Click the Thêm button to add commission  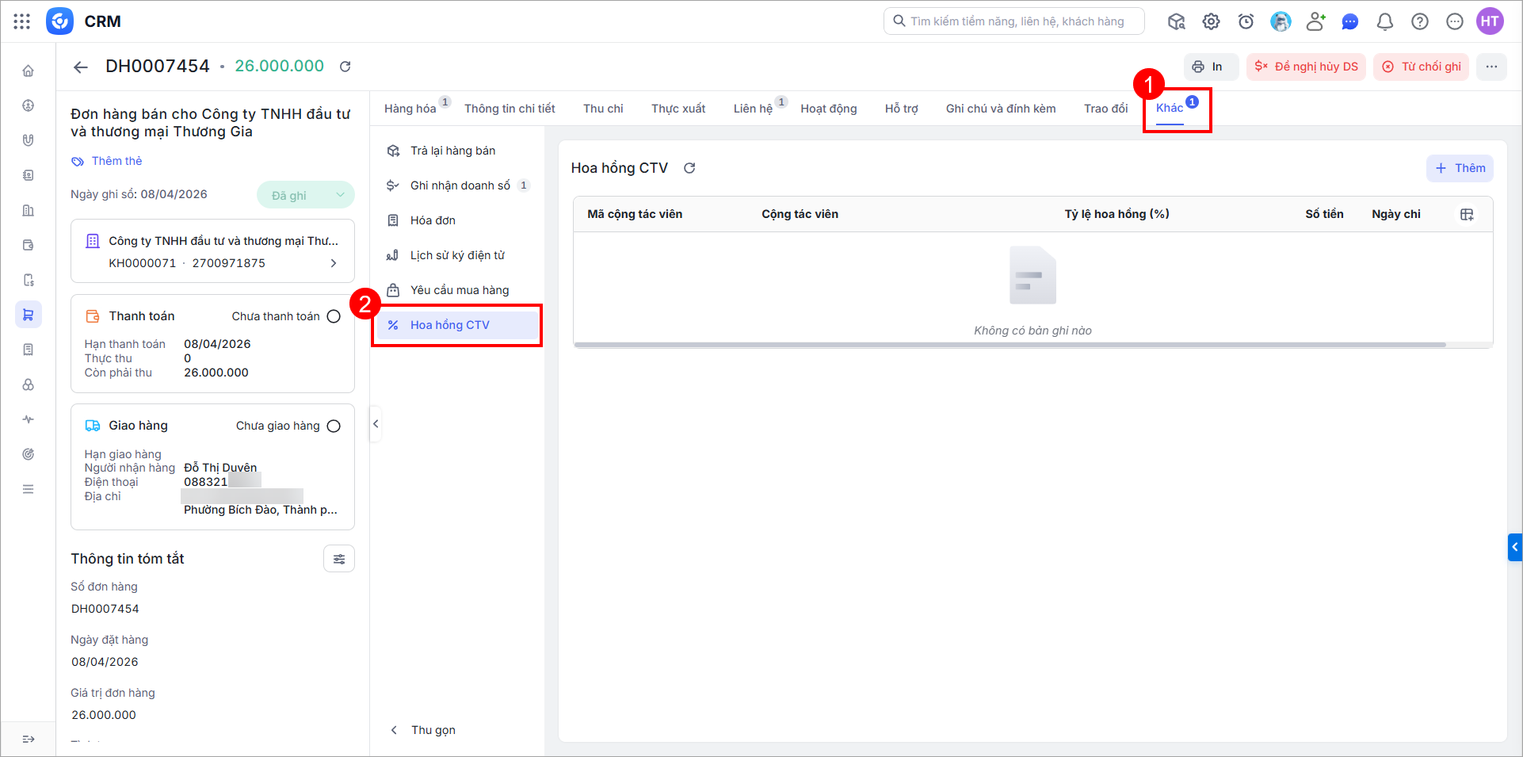click(x=1460, y=168)
